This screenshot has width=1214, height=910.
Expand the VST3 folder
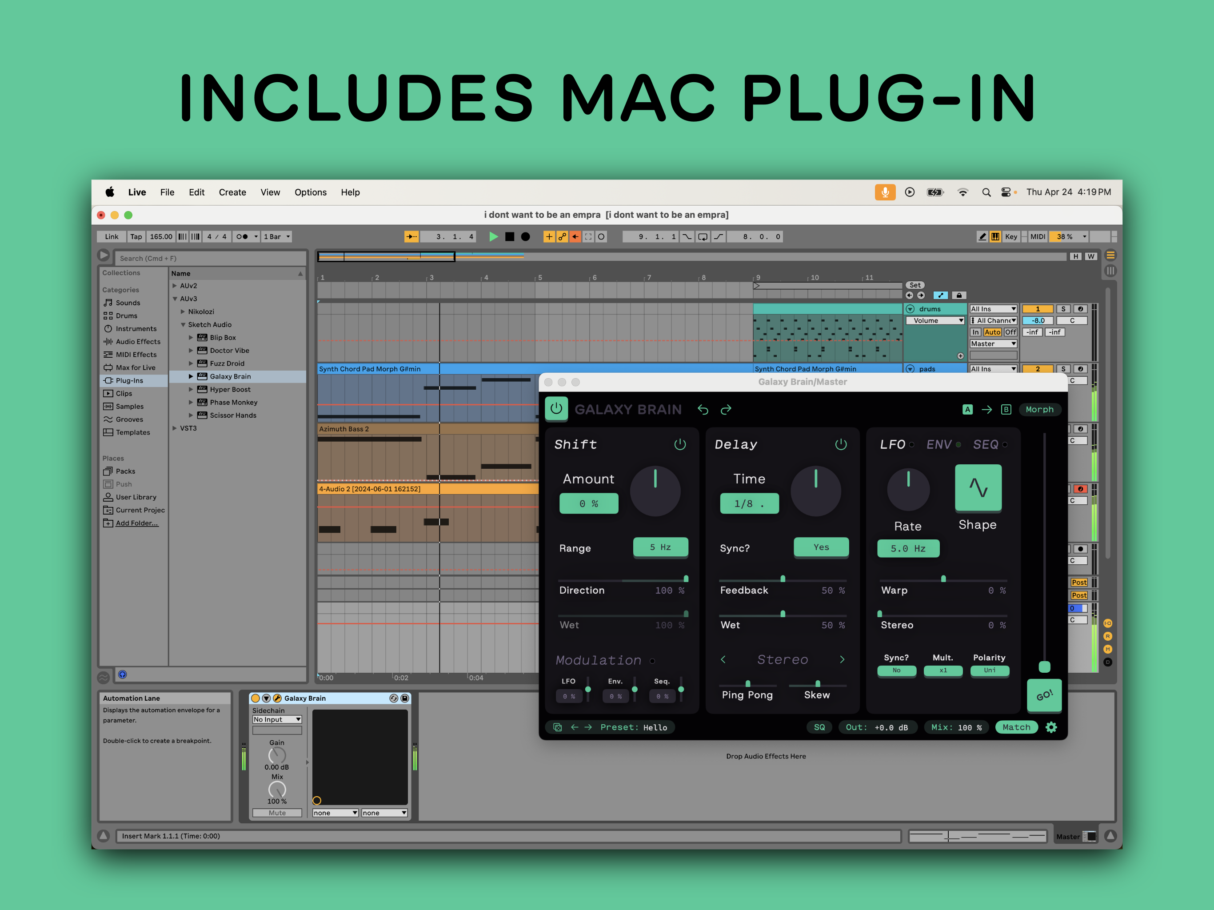(x=175, y=428)
